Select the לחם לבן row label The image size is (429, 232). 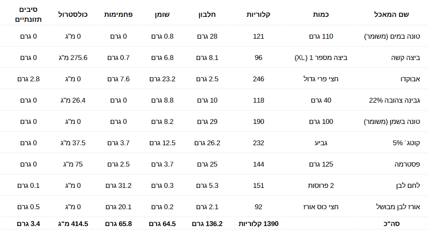pos(408,186)
